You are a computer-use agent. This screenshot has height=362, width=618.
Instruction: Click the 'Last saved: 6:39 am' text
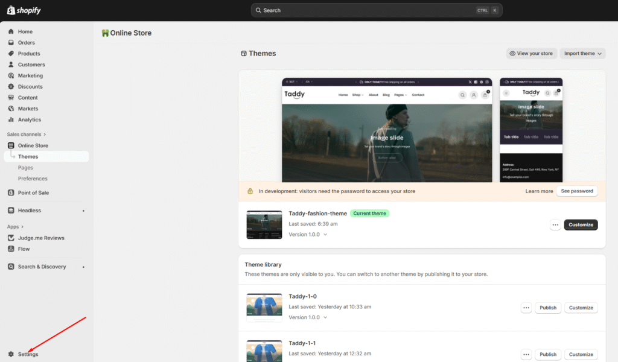tap(313, 224)
